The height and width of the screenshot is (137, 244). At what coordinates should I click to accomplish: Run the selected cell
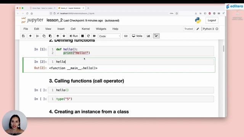point(74,36)
